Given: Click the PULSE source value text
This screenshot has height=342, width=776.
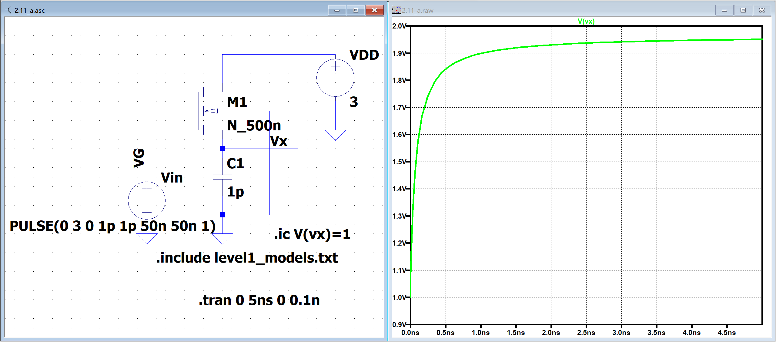Looking at the screenshot, I should coord(112,226).
